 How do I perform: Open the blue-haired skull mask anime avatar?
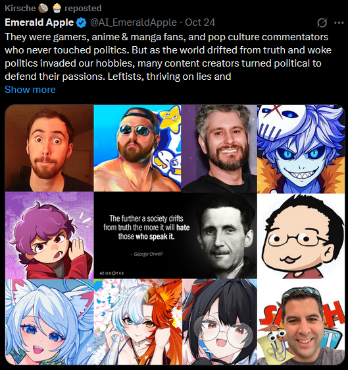301,149
